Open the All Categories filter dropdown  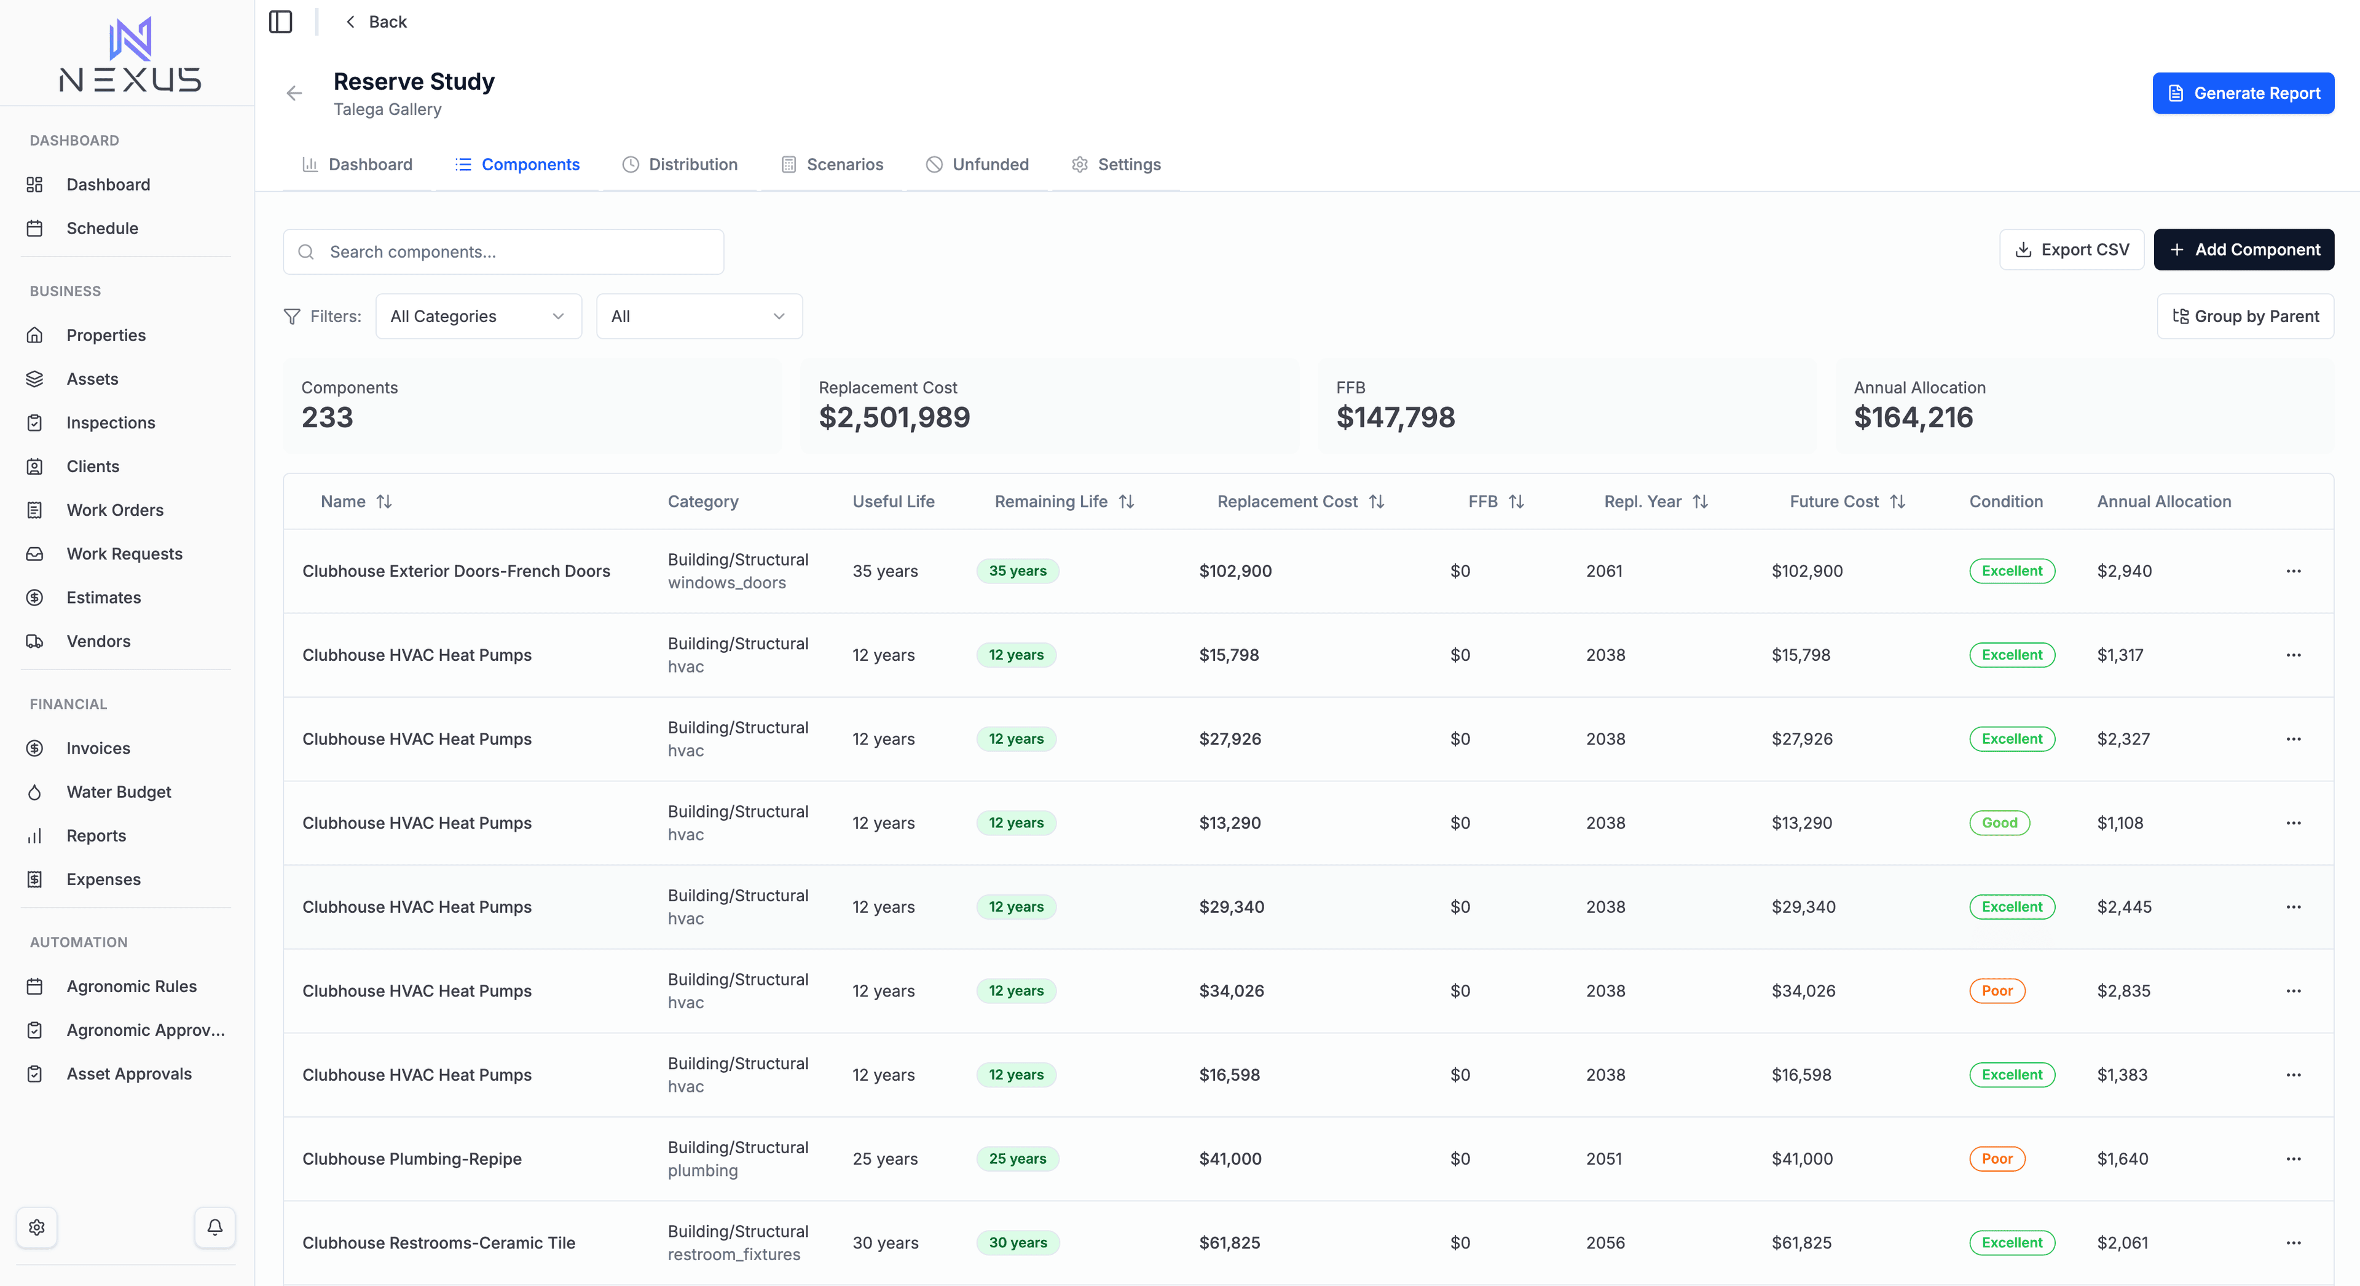click(x=478, y=315)
